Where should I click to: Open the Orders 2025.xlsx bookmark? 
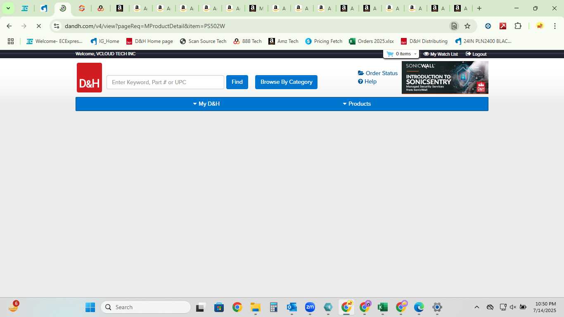coord(371,41)
